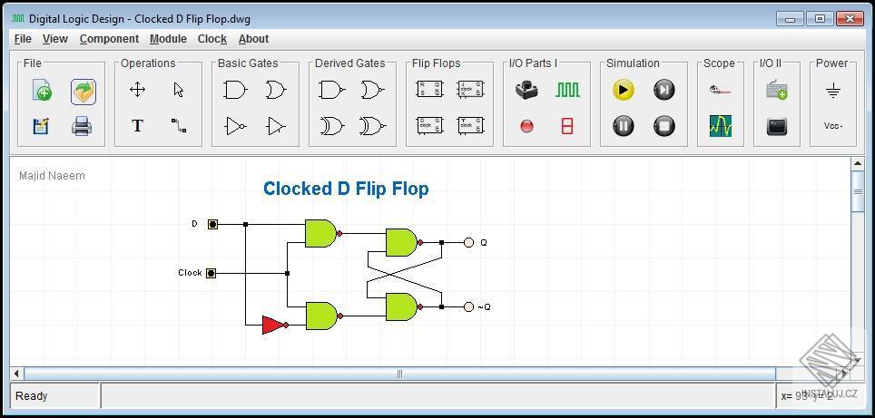Pause the simulation
This screenshot has height=418, width=875.
point(624,126)
